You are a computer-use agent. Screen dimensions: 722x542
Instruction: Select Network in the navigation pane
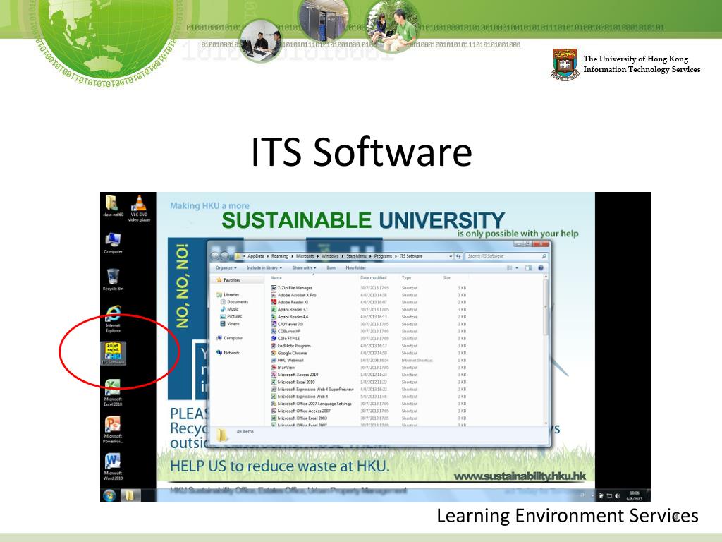point(228,353)
